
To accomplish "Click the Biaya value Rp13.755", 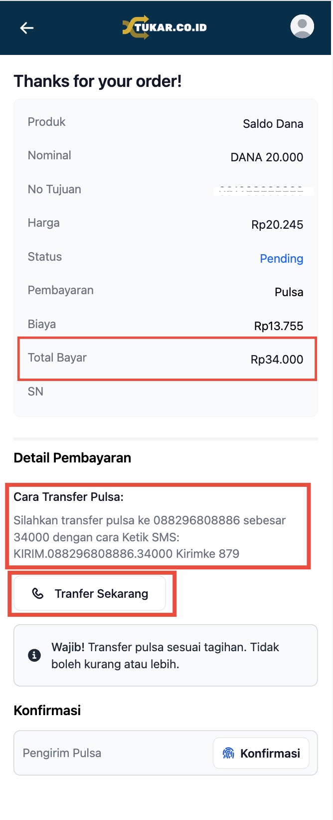I will pos(279,326).
